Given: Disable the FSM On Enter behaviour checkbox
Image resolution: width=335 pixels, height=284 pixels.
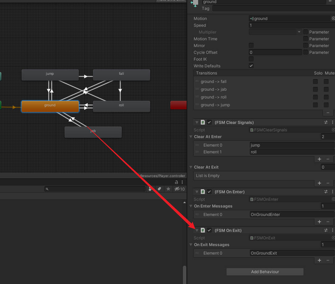Looking at the screenshot, I should point(209,192).
